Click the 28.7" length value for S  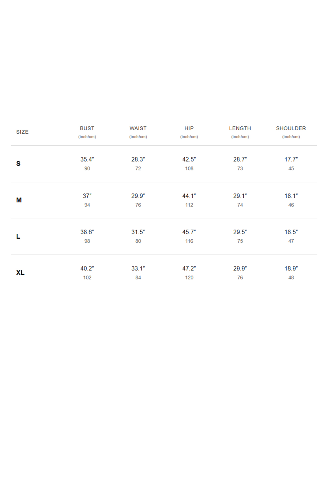(240, 159)
